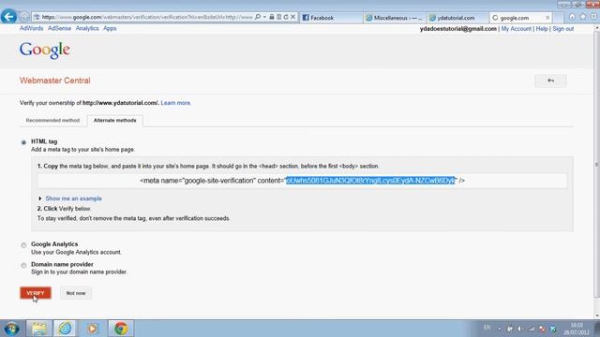Image resolution: width=600 pixels, height=337 pixels.
Task: Click the red Verify button
Action: pos(36,293)
